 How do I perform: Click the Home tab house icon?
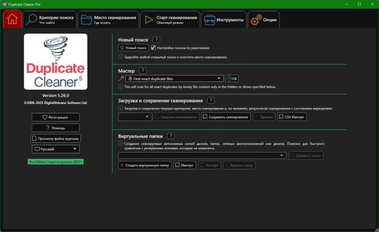12,19
